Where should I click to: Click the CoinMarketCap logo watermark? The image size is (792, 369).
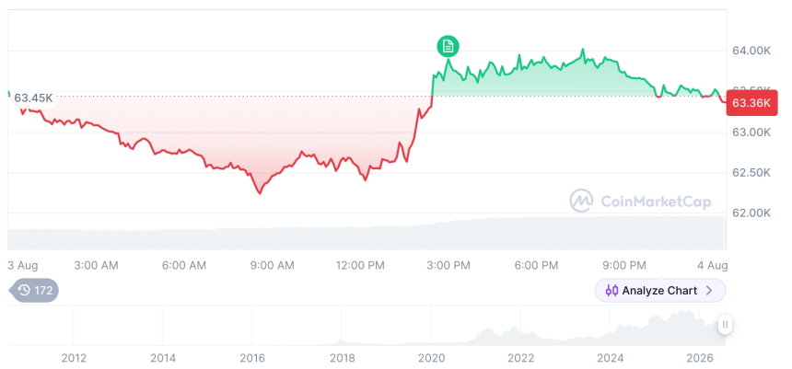click(640, 202)
